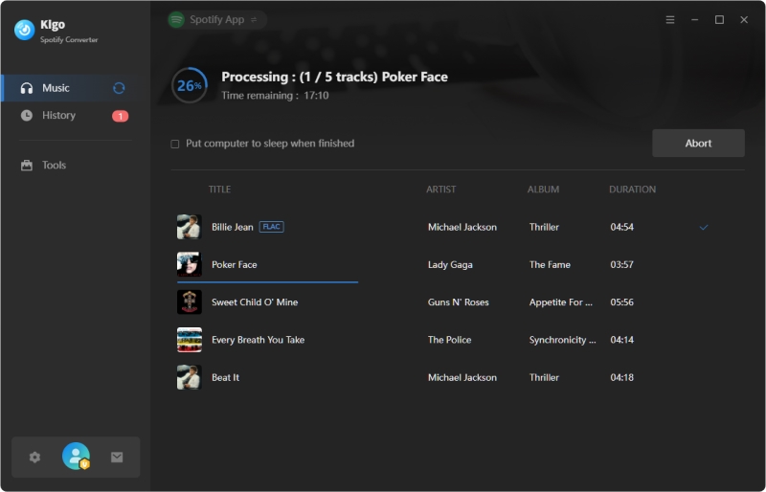Click the headphones icon next to Music
This screenshot has width=766, height=492.
tap(27, 88)
